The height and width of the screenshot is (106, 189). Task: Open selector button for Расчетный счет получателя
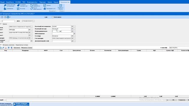pyautogui.click(x=74, y=26)
